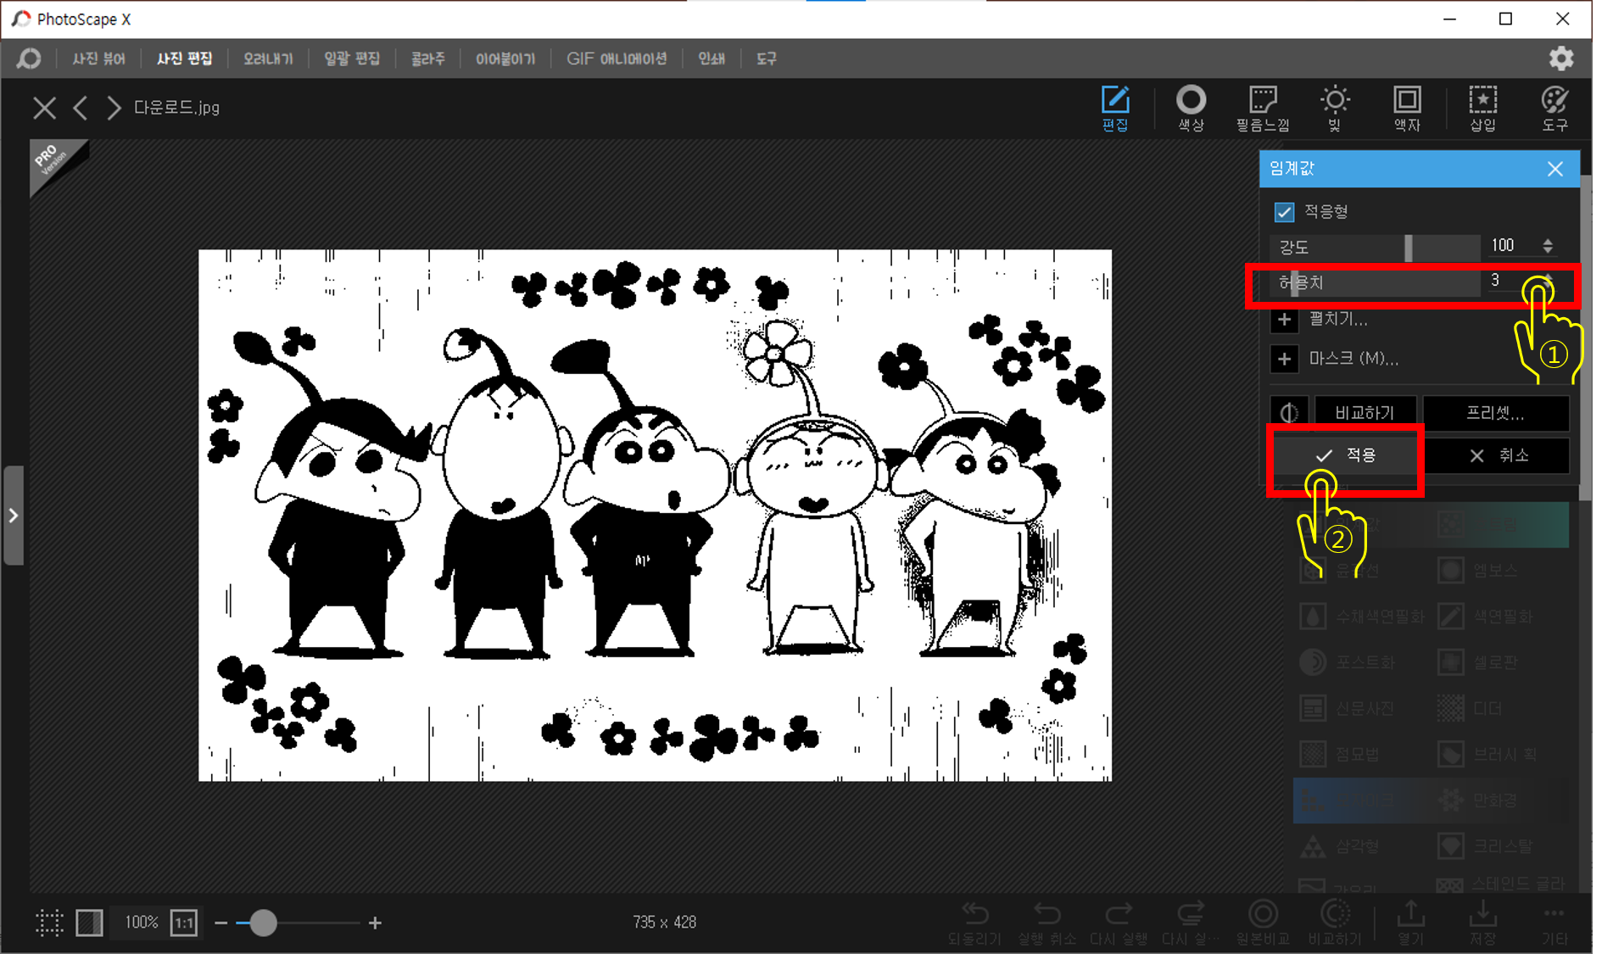Click the zoom out minus button
Viewport: 1613px width, 954px height.
coord(220,923)
